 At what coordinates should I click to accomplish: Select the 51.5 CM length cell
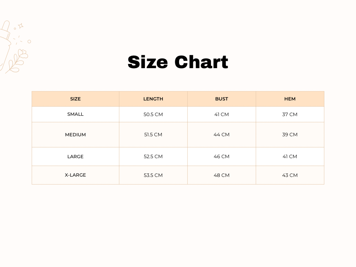[153, 135]
